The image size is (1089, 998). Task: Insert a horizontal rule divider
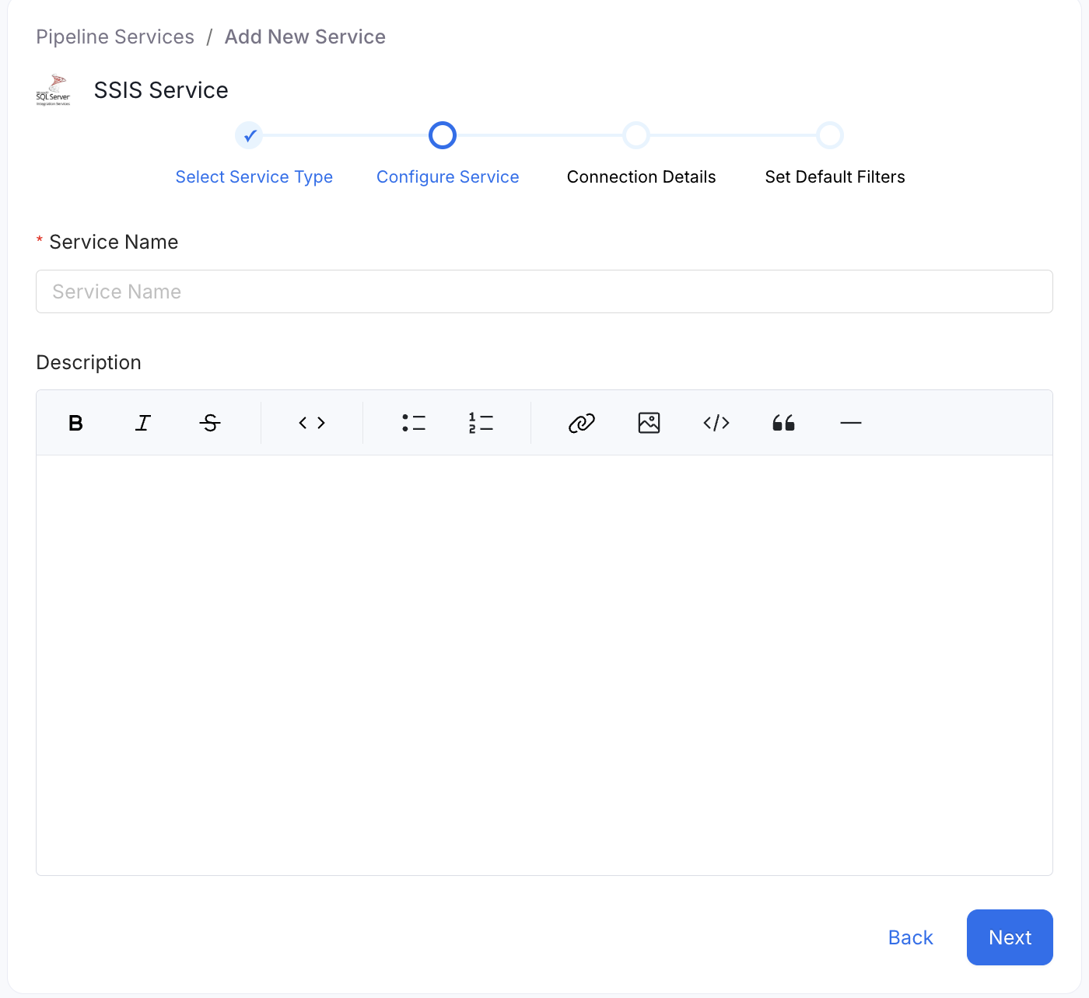[x=851, y=423]
